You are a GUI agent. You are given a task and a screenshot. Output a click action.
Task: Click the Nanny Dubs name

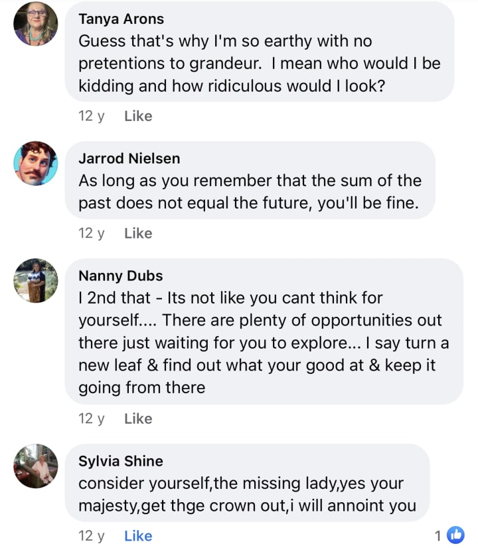point(120,276)
